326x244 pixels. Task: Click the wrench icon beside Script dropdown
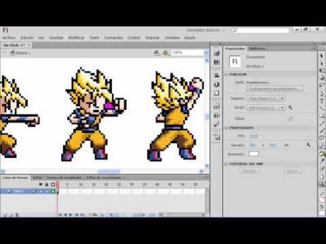tap(290, 108)
